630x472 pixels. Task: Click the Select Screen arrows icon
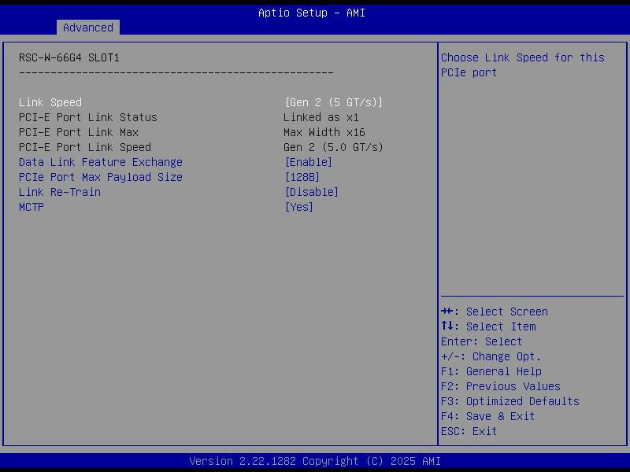tap(447, 312)
